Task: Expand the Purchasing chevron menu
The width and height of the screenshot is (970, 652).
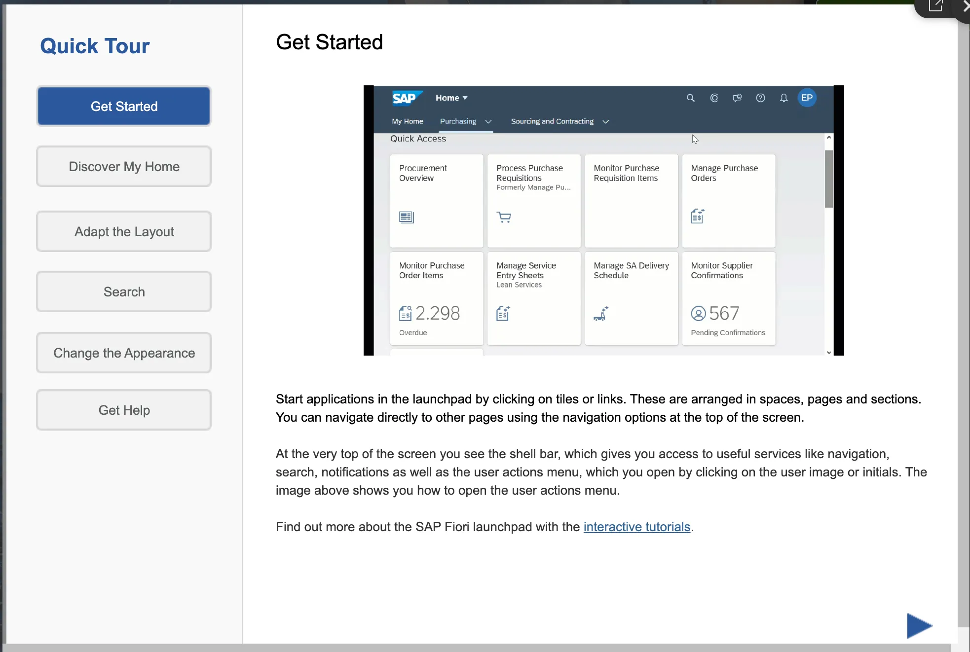Action: (x=488, y=121)
